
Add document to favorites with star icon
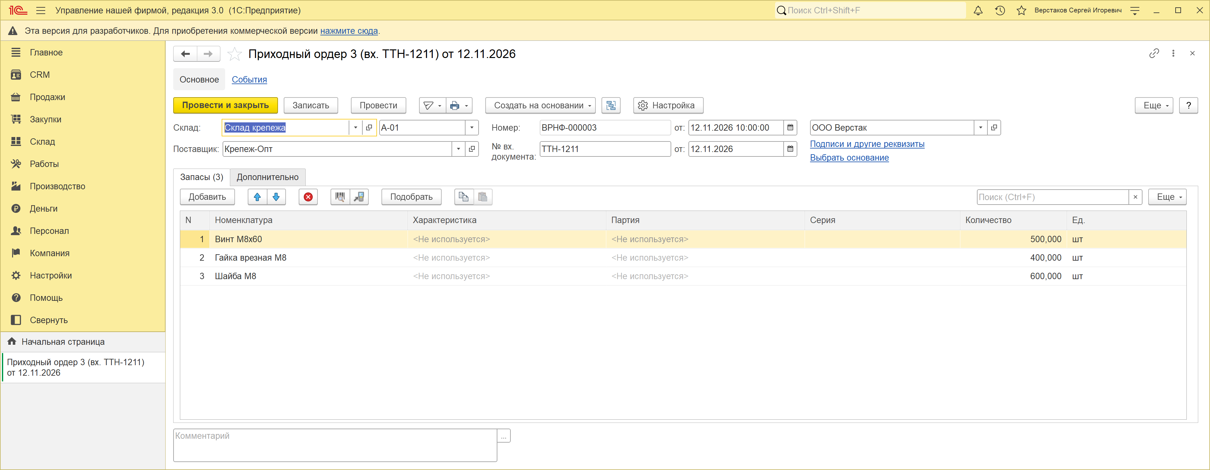234,54
